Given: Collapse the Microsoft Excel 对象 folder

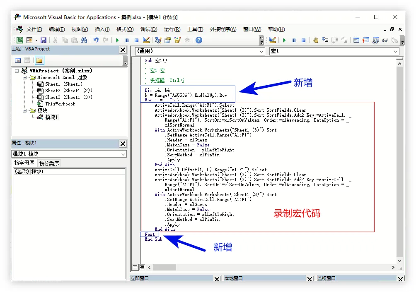Looking at the screenshot, I should (x=25, y=78).
